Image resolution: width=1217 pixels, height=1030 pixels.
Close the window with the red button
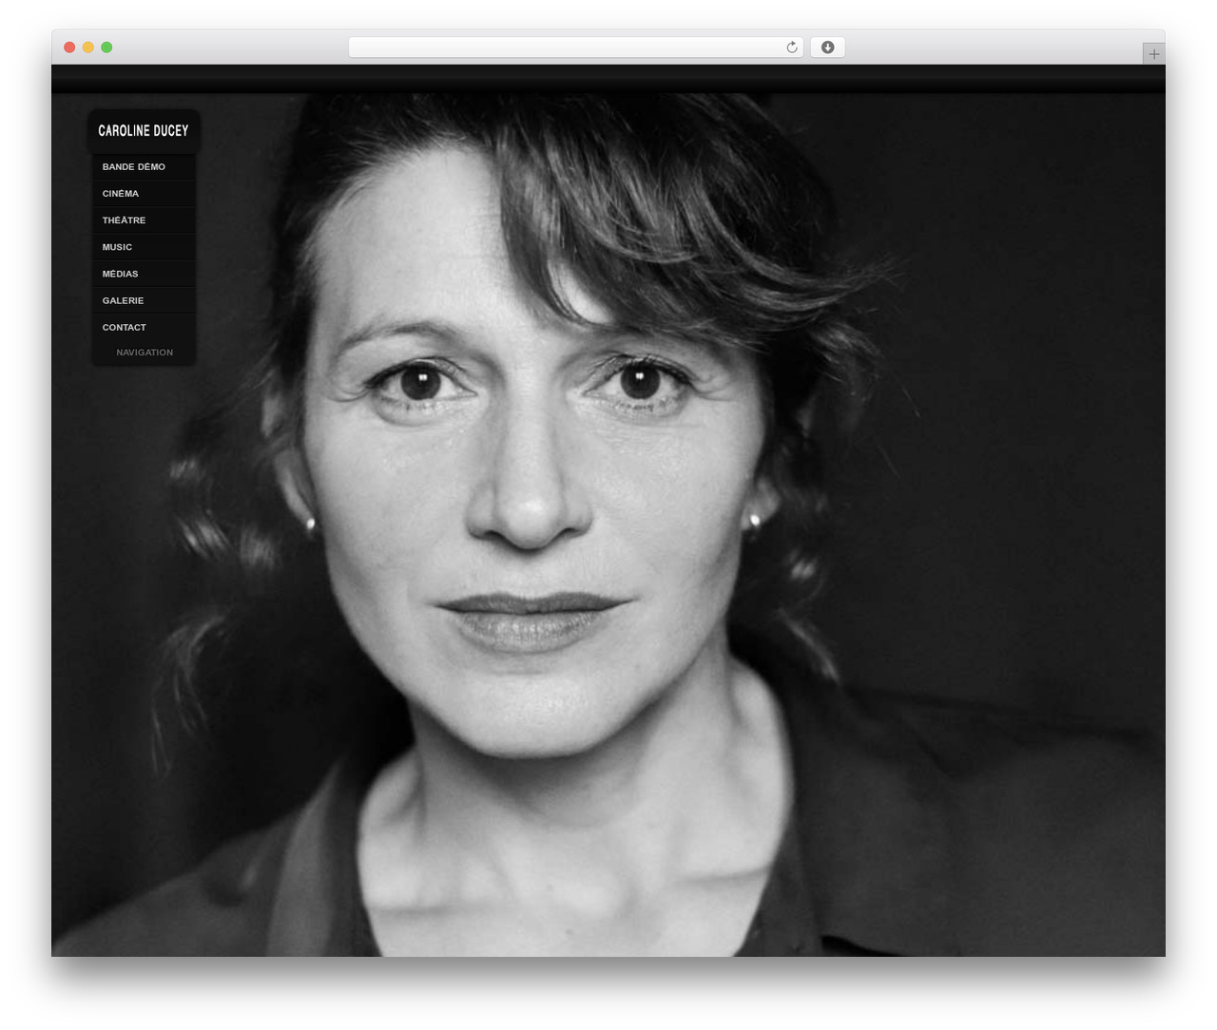pos(69,48)
